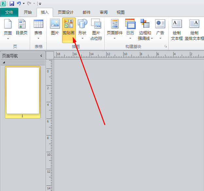The width and height of the screenshot is (204, 191).
Task: Click the ruler origin corner box
Action: 50,55
